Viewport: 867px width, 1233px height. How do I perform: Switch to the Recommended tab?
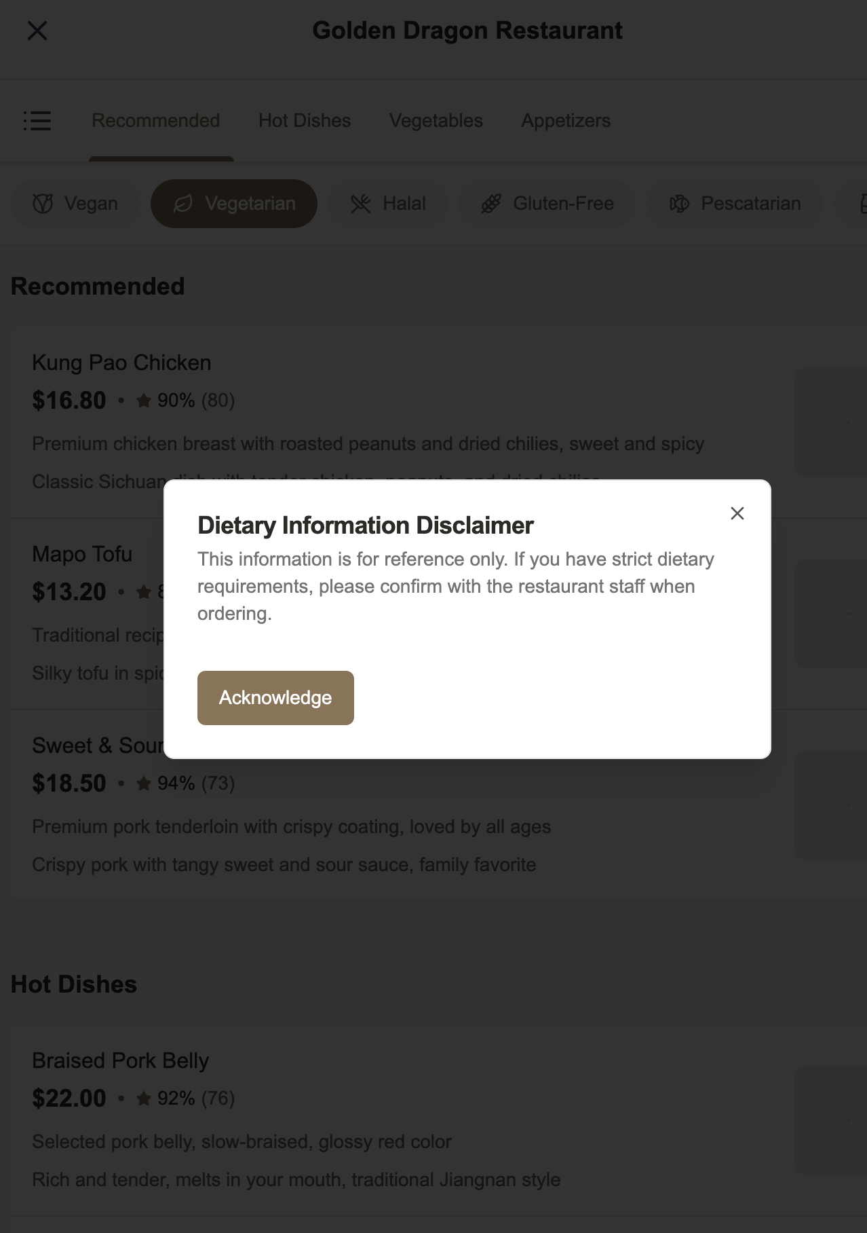pos(156,121)
